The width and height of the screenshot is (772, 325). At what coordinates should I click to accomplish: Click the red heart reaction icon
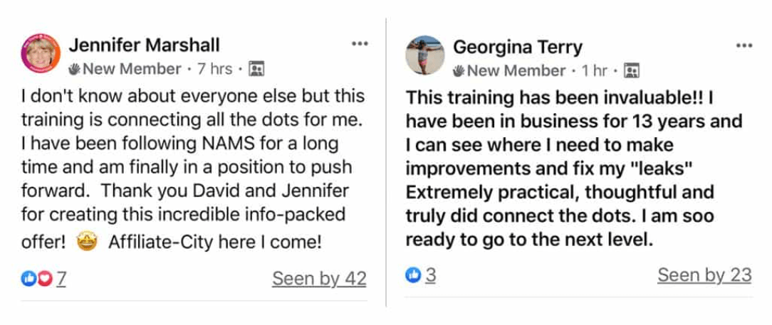click(x=44, y=279)
